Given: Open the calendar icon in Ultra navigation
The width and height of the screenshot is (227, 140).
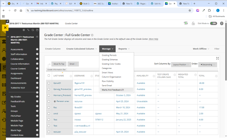Looking at the screenshot, I should point(4,76).
